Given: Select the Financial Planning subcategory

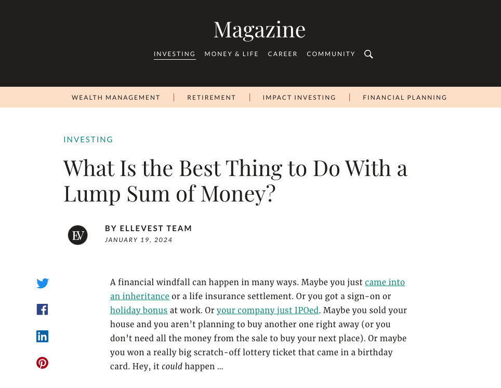Looking at the screenshot, I should point(405,98).
